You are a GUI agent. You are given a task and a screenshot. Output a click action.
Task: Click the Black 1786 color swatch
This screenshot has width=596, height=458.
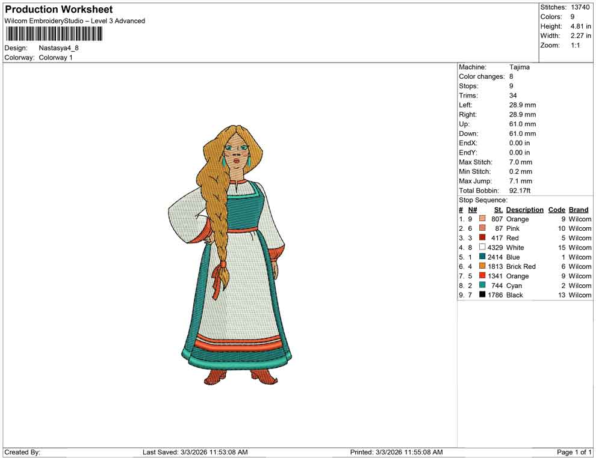click(x=482, y=295)
